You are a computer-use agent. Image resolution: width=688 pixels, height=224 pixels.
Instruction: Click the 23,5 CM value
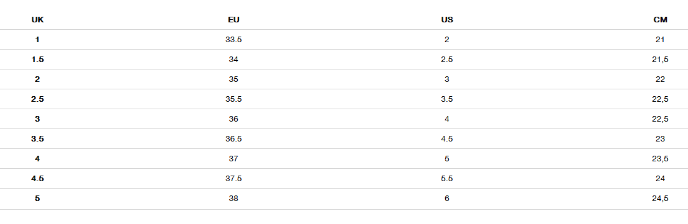pyautogui.click(x=660, y=159)
